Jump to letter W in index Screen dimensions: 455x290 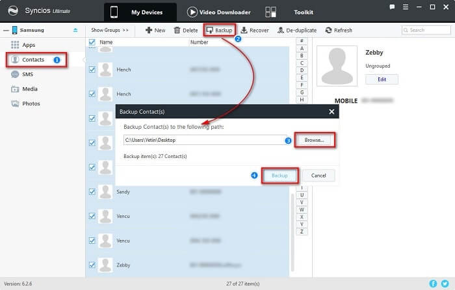coord(302,209)
